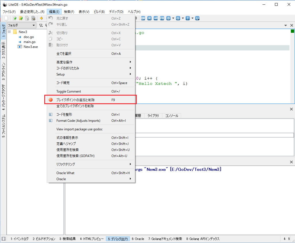295x243 pixels.
Task: Select doc.go in the folder tree
Action: (29, 37)
